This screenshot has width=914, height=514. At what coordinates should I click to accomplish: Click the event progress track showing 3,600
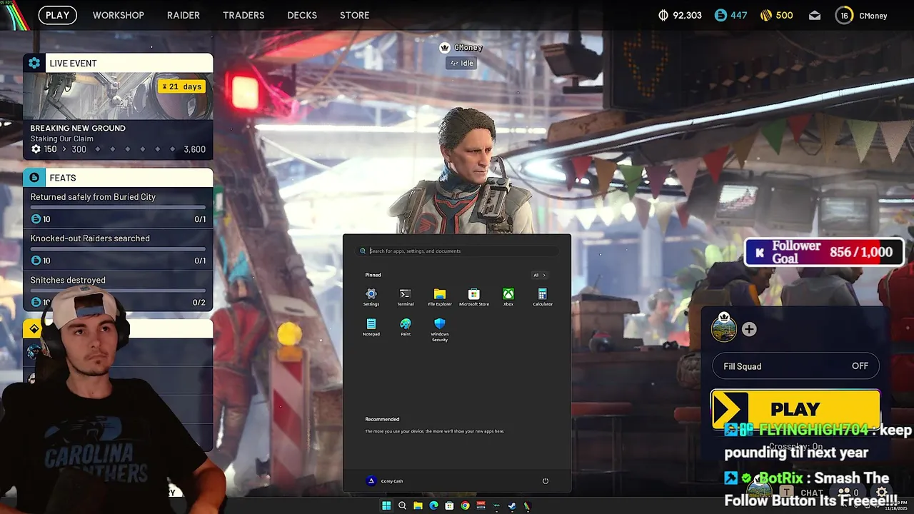pyautogui.click(x=118, y=149)
